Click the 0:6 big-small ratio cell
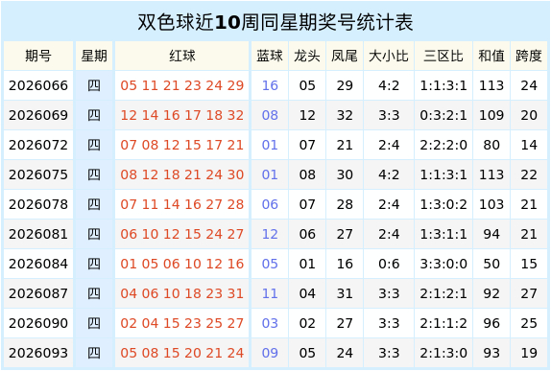The image size is (551, 371). tap(389, 264)
